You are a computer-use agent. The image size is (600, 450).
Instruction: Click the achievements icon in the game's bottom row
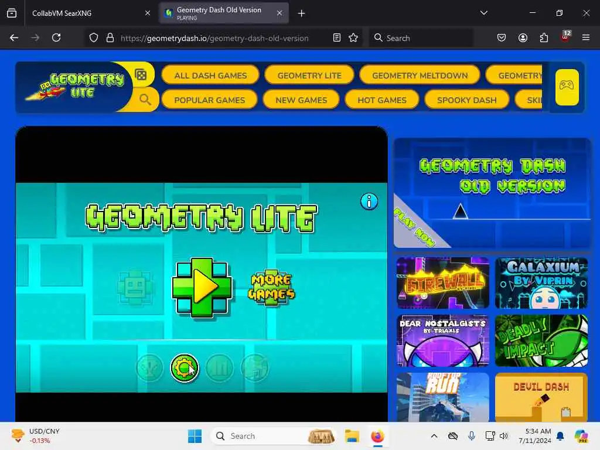[x=149, y=368]
